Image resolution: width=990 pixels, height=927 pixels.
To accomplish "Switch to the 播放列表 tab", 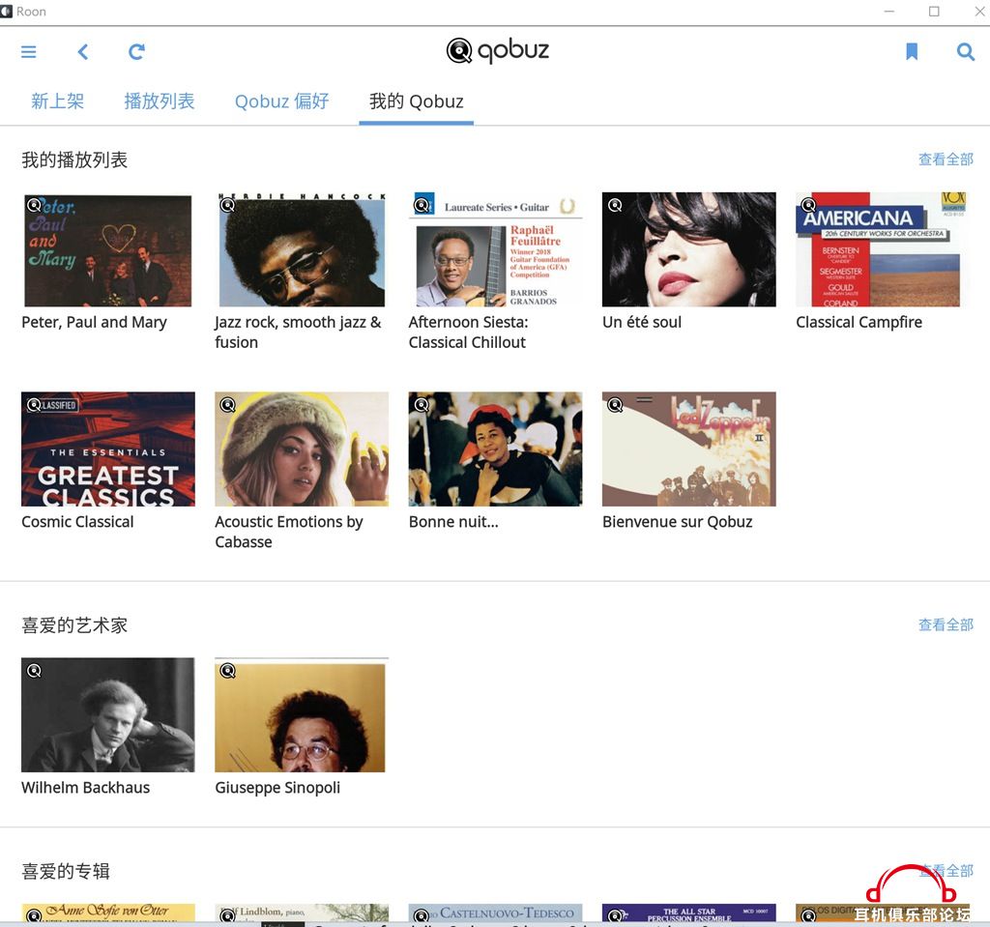I will [160, 101].
